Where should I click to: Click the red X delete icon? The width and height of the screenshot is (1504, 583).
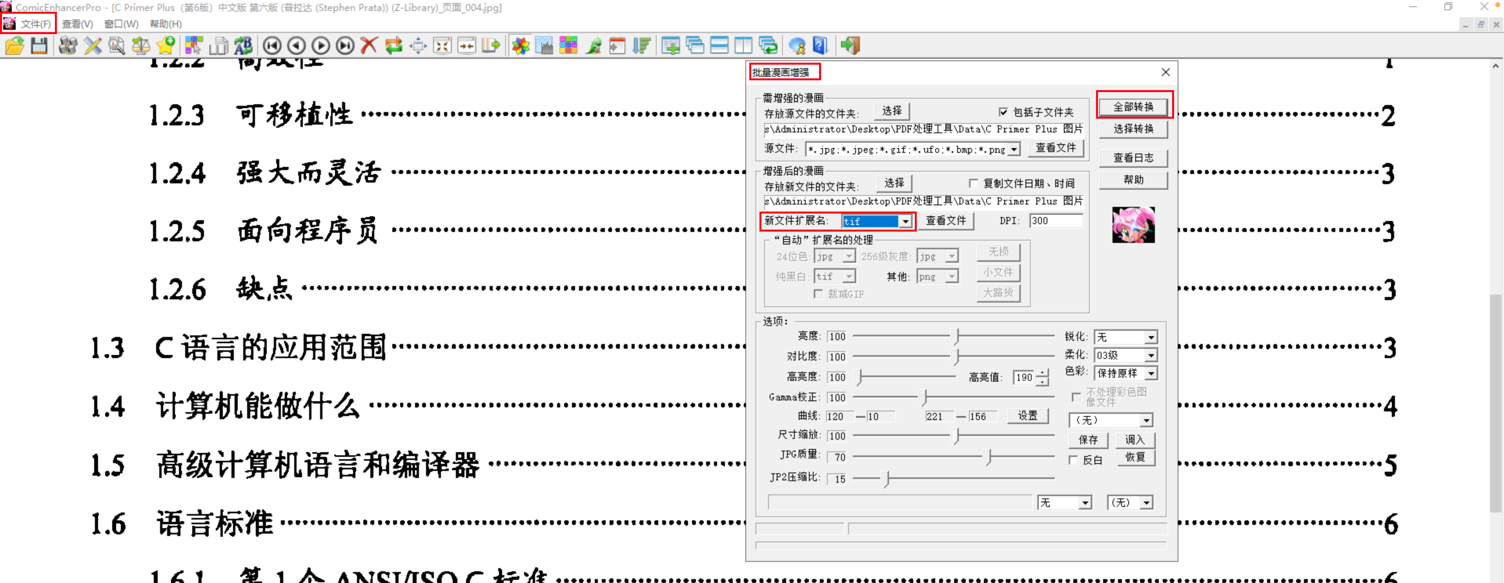[368, 45]
